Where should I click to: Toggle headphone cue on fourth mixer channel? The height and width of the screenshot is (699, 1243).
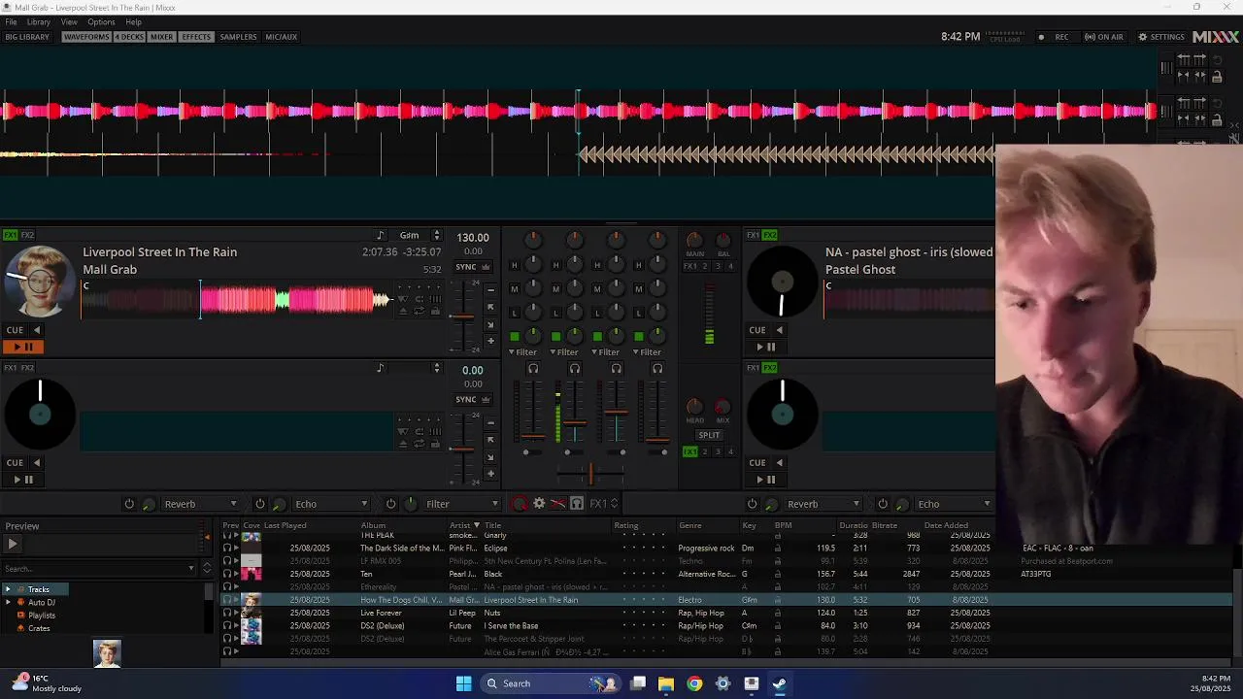pos(657,369)
